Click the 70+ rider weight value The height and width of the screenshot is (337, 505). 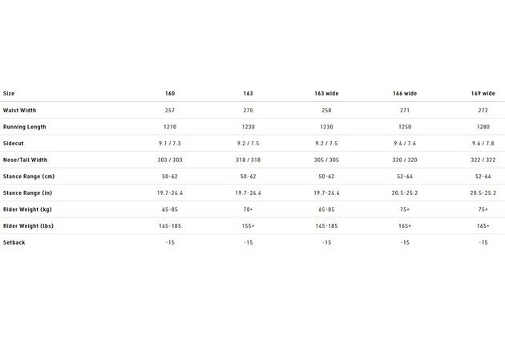pyautogui.click(x=248, y=209)
